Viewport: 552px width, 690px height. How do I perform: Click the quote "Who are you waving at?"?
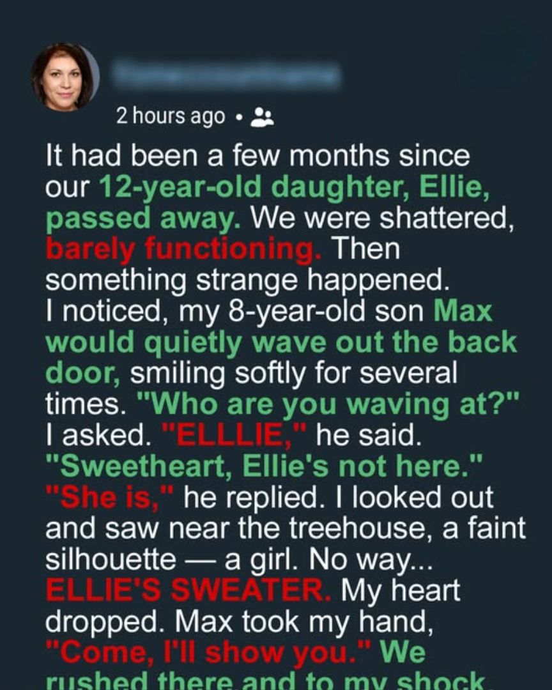coord(328,404)
